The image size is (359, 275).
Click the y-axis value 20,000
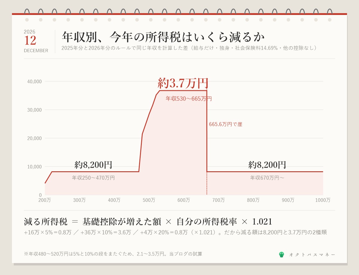tap(35, 138)
